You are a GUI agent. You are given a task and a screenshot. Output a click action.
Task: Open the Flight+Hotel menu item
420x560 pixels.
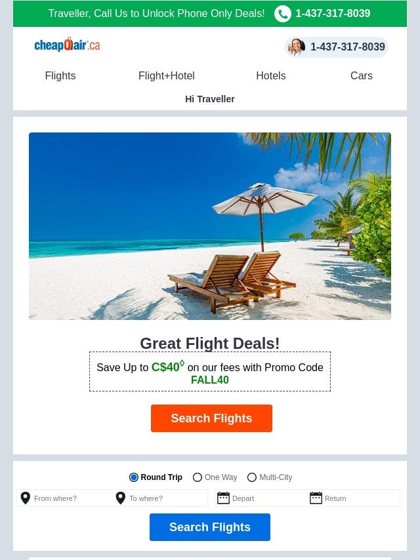[167, 75]
